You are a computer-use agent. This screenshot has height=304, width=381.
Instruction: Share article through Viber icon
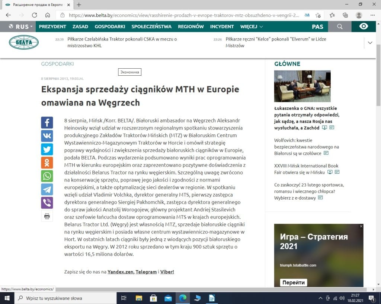(x=47, y=203)
